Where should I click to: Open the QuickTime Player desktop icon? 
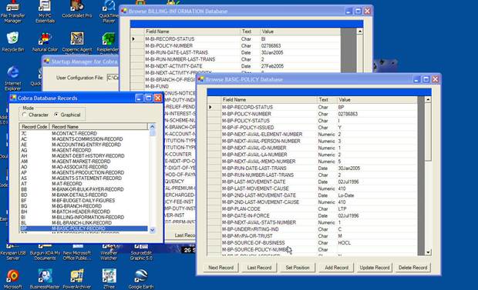109,12
